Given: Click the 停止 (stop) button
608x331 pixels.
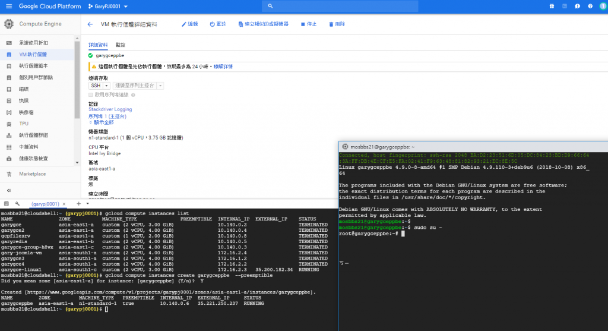Looking at the screenshot, I should pos(309,24).
